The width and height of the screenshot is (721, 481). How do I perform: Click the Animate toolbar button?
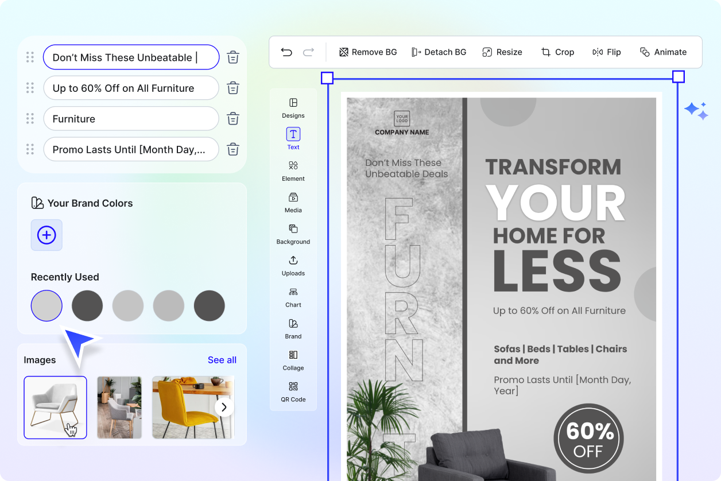click(x=663, y=52)
